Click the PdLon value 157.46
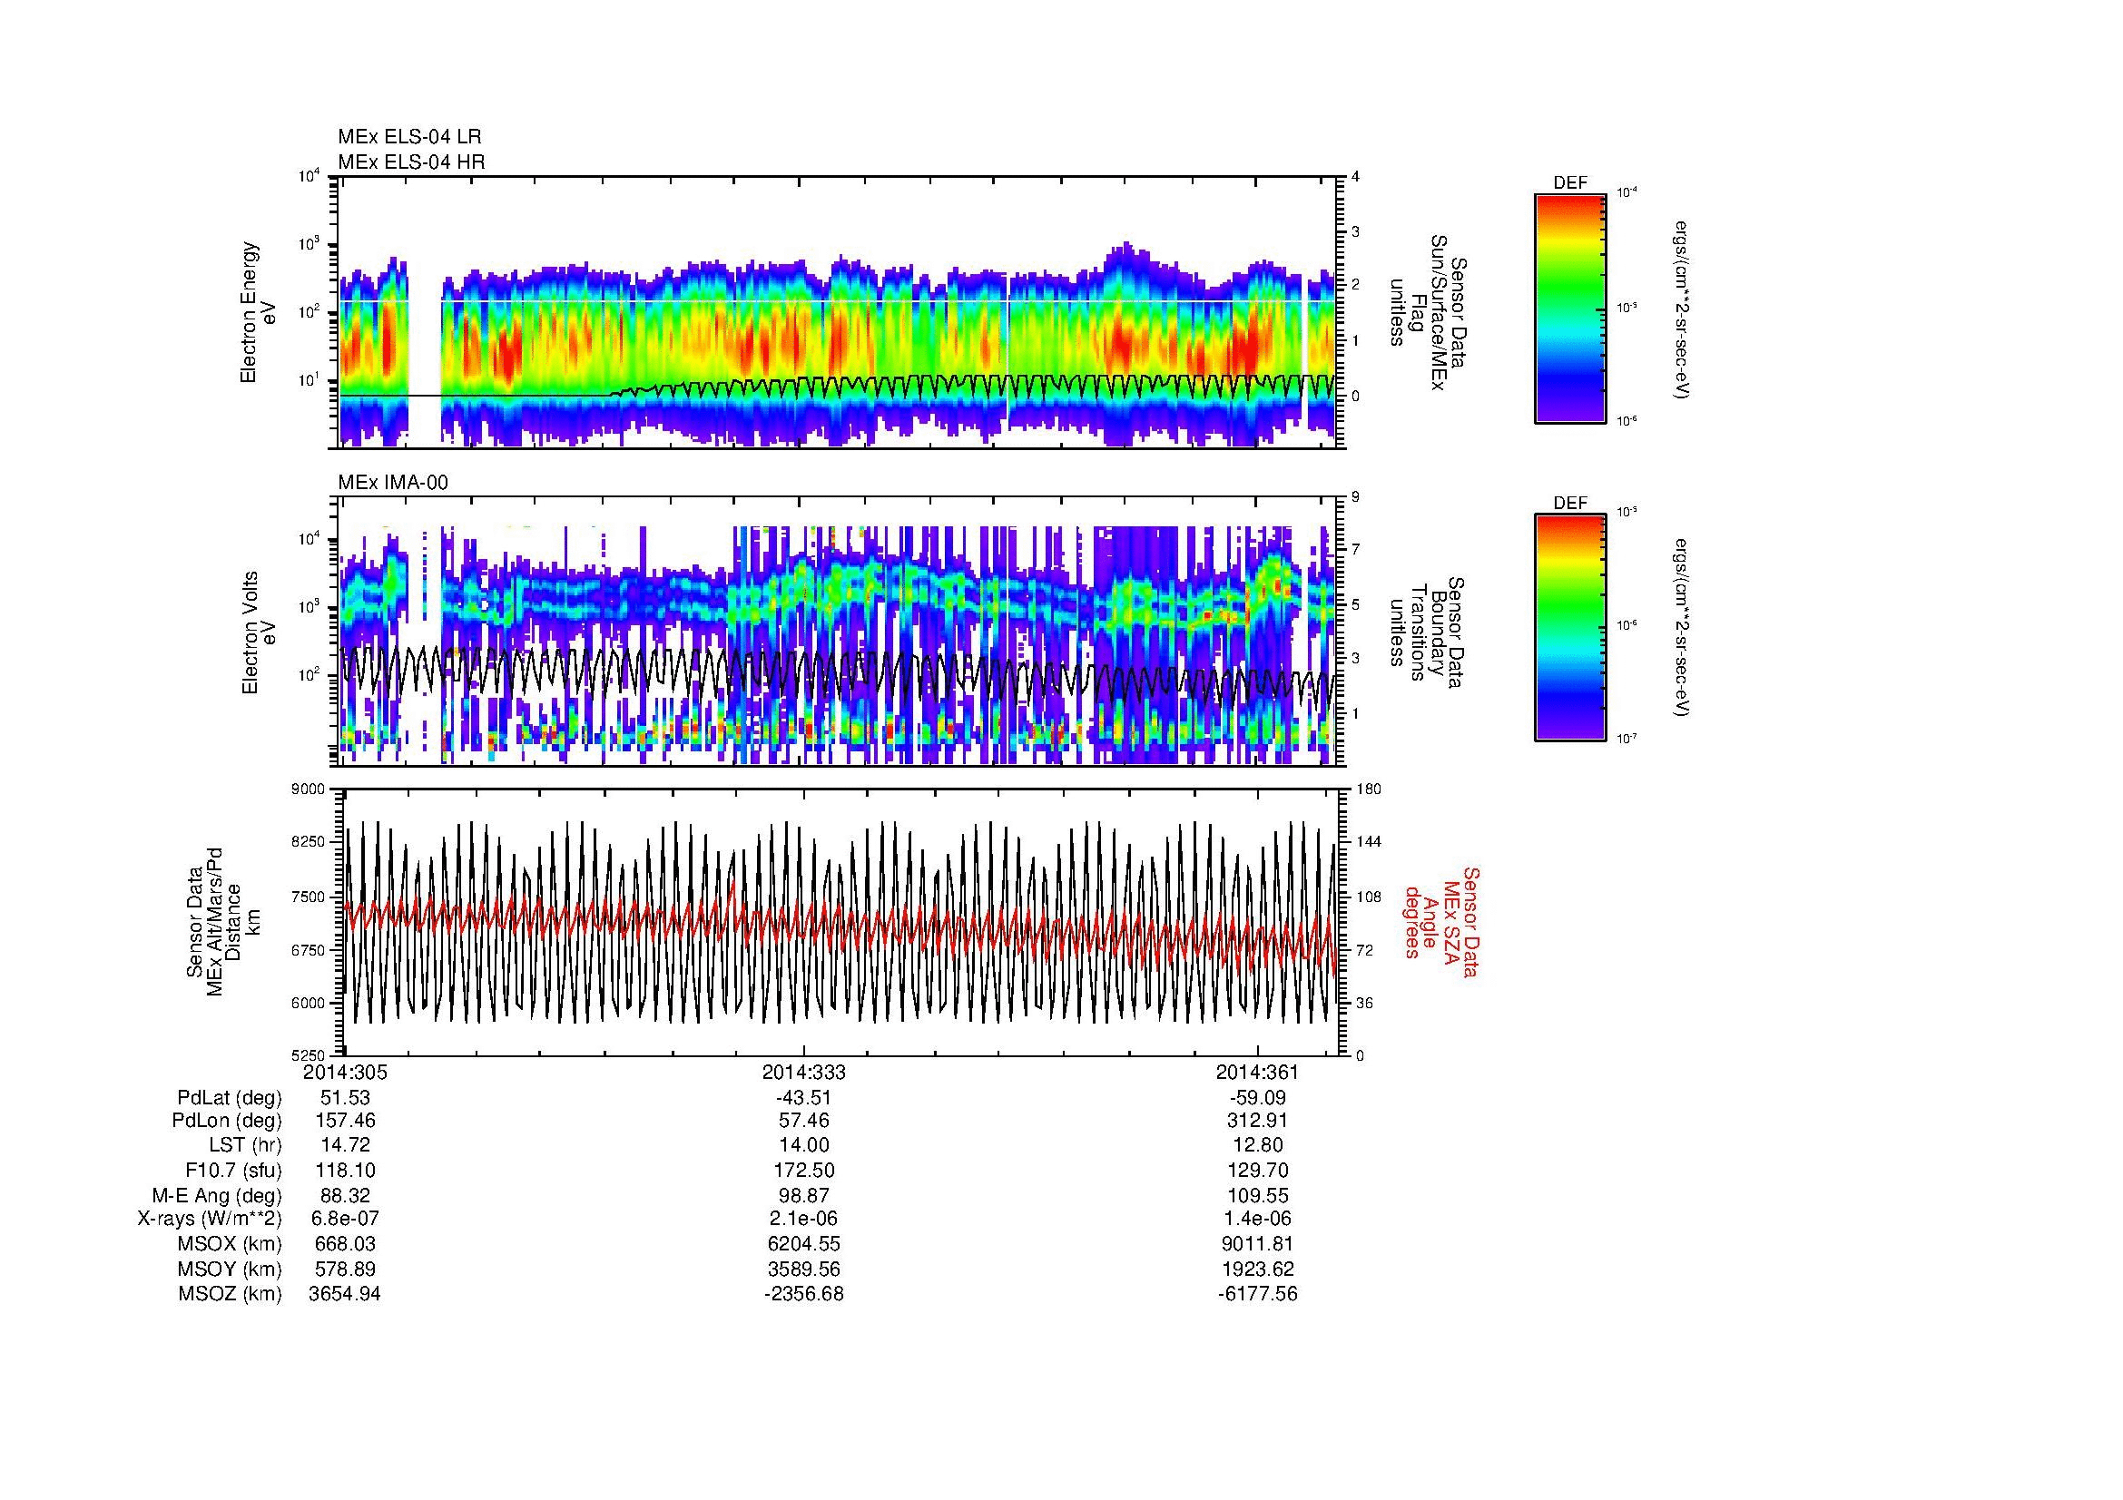 345,1121
